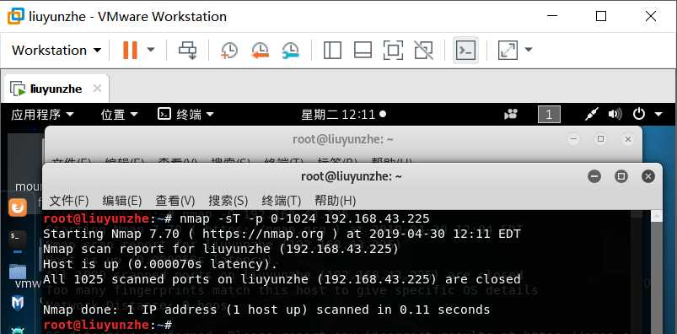Image resolution: width=677 pixels, height=334 pixels.
Task: Open the files folder dock icon
Action: [18, 272]
